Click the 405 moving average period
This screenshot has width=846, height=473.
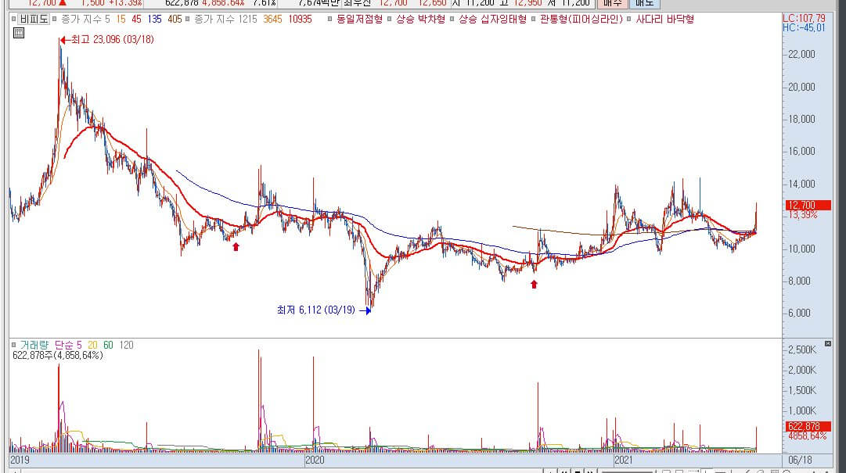(175, 20)
